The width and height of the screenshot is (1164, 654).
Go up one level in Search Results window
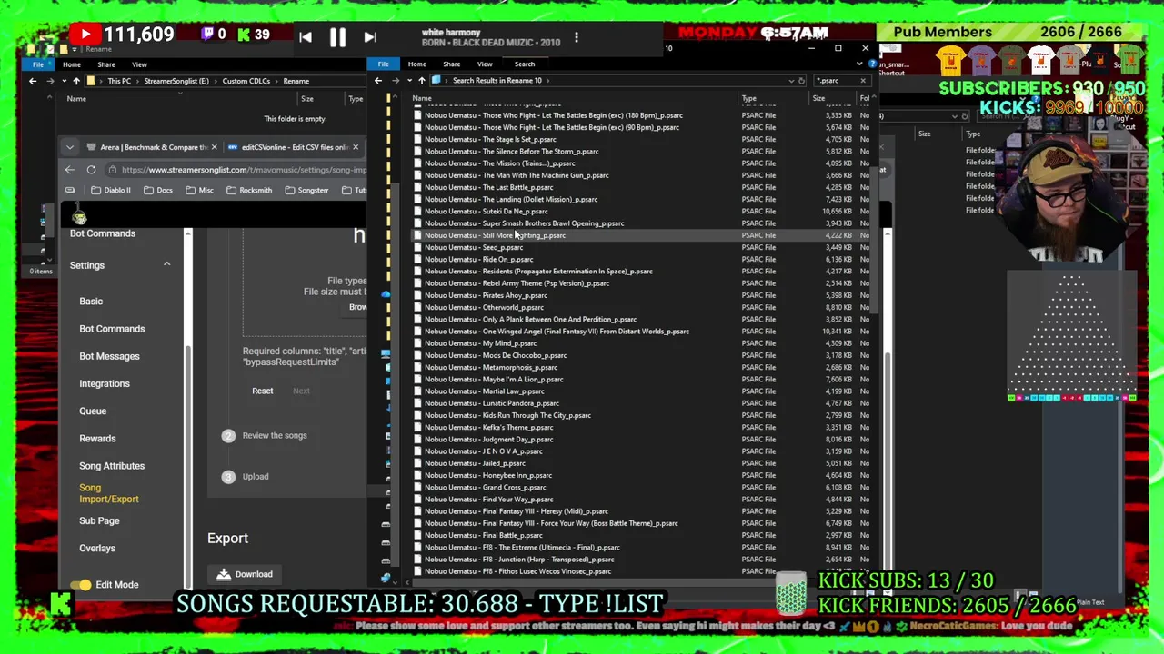click(x=422, y=80)
